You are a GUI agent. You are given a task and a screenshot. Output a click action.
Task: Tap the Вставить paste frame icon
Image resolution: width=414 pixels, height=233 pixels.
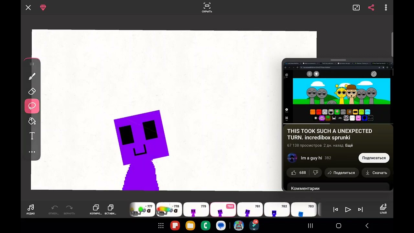point(110,209)
